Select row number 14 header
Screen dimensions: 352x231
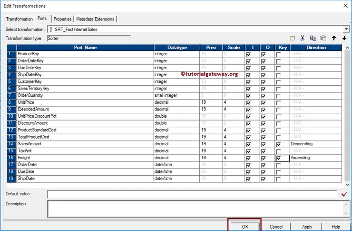tap(11, 144)
